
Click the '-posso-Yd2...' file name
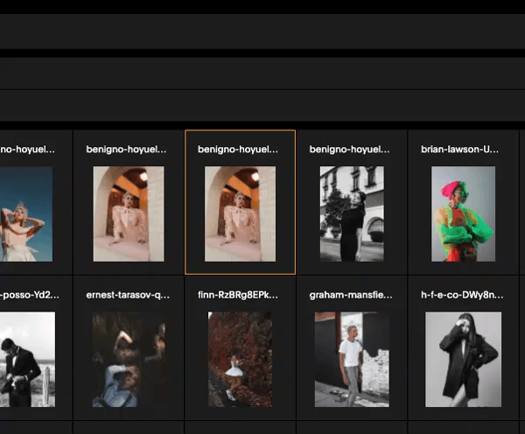[x=30, y=295]
